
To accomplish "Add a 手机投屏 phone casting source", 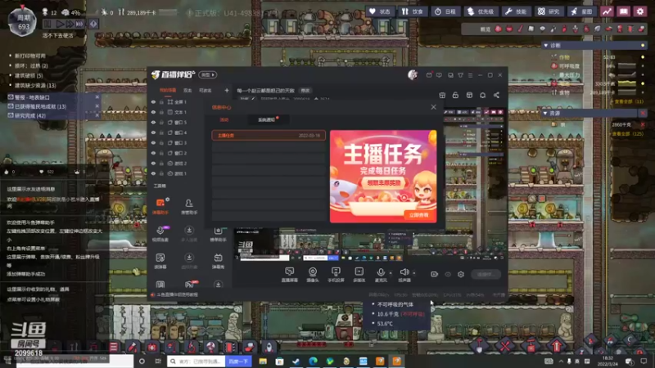I will (336, 275).
